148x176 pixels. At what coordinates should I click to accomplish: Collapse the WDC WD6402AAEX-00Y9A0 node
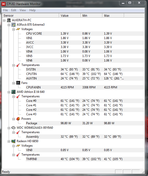9,128
